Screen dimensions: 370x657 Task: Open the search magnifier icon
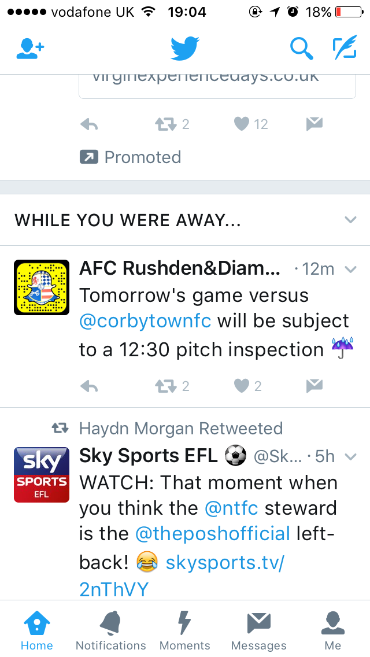[301, 49]
